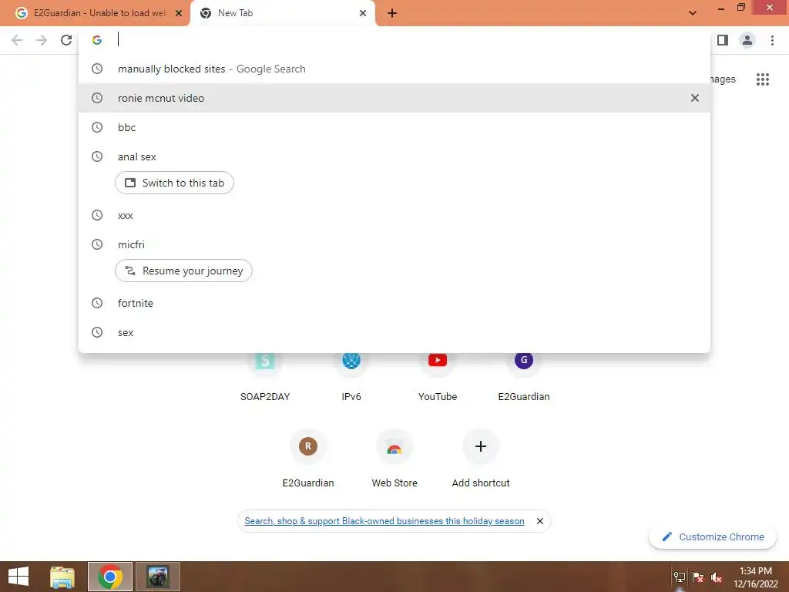Viewport: 789px width, 592px height.
Task: Click the Chrome taskbar icon
Action: point(110,577)
